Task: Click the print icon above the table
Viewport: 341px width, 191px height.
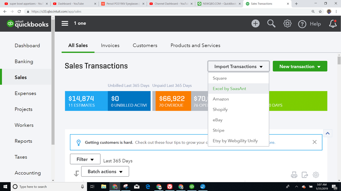Action: tap(294, 175)
